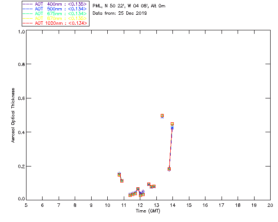Click the green dashed line sample for 675nm
This screenshot has height=222, width=278.
coord(28,13)
